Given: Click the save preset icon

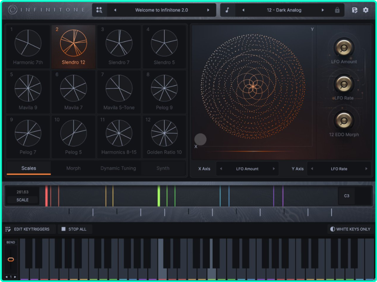Looking at the screenshot, I should 355,10.
